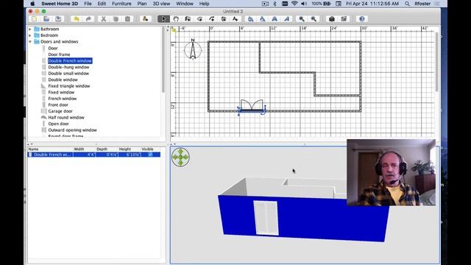Click the catalog tree vertical scrollbar
Image resolution: width=471 pixels, height=265 pixels.
[163, 60]
